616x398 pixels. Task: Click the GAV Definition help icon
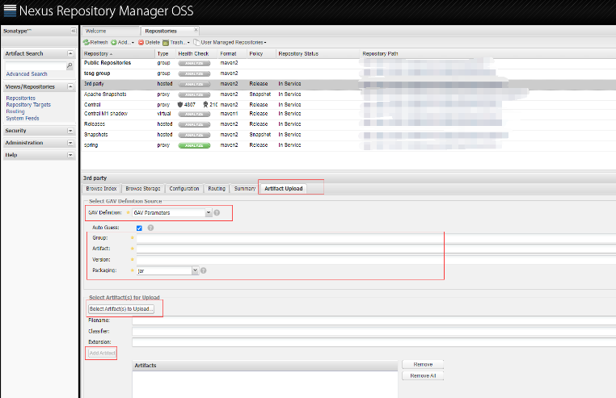click(217, 213)
